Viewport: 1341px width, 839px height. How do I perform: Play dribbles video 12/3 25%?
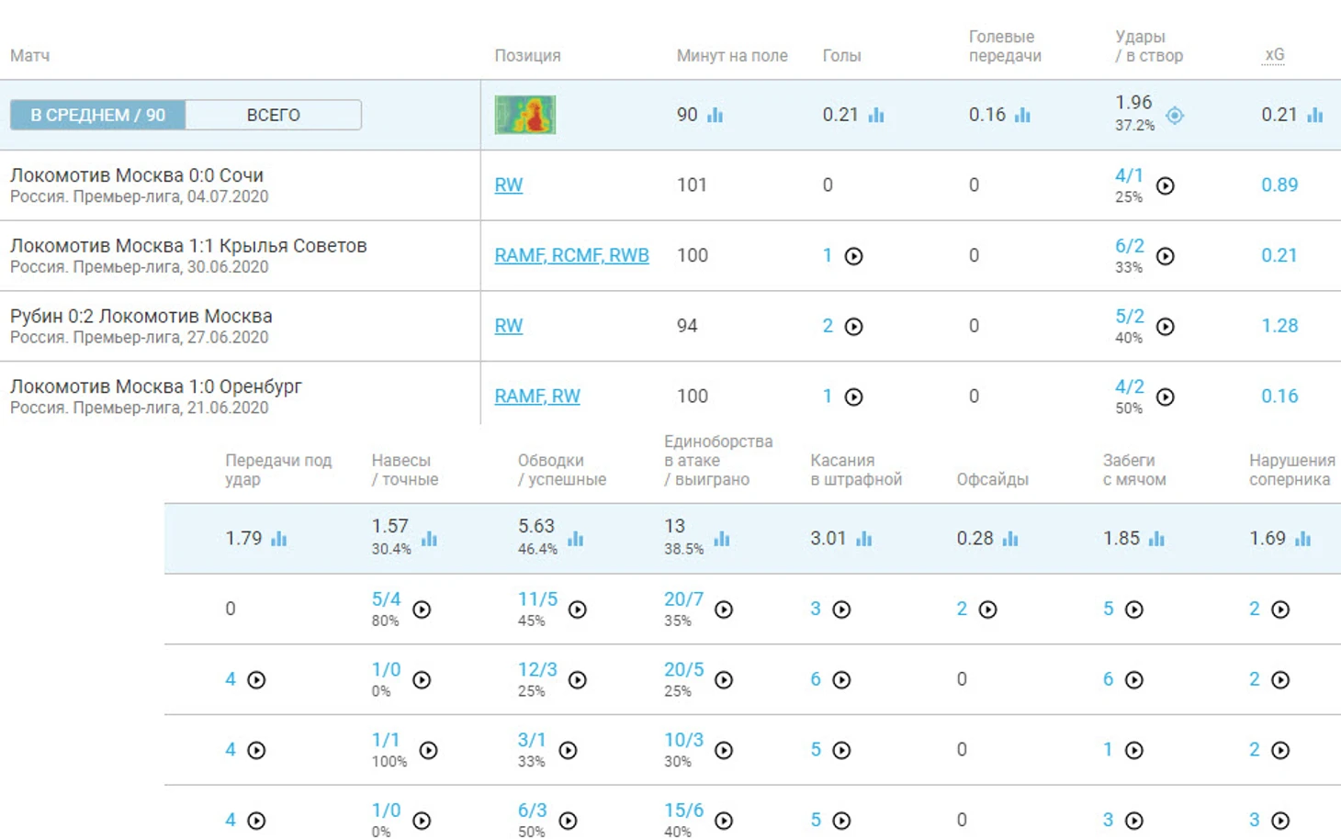click(577, 680)
